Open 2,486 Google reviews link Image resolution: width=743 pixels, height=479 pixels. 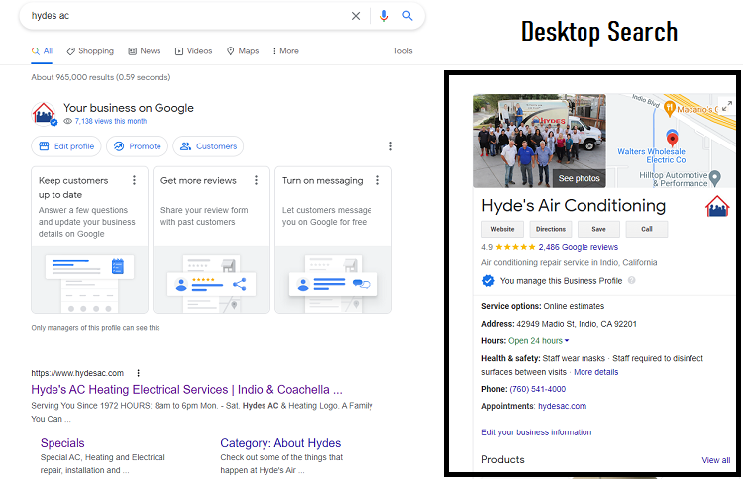(x=579, y=247)
